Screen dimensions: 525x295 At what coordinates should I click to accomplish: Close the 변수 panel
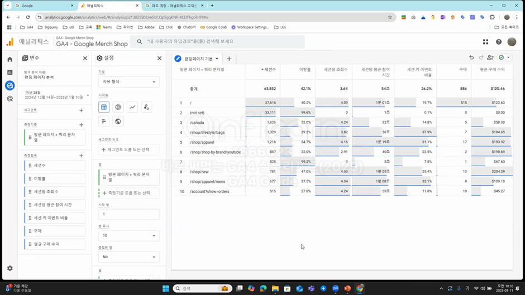point(85,58)
